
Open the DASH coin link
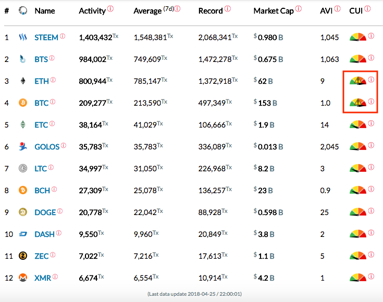[x=44, y=234]
